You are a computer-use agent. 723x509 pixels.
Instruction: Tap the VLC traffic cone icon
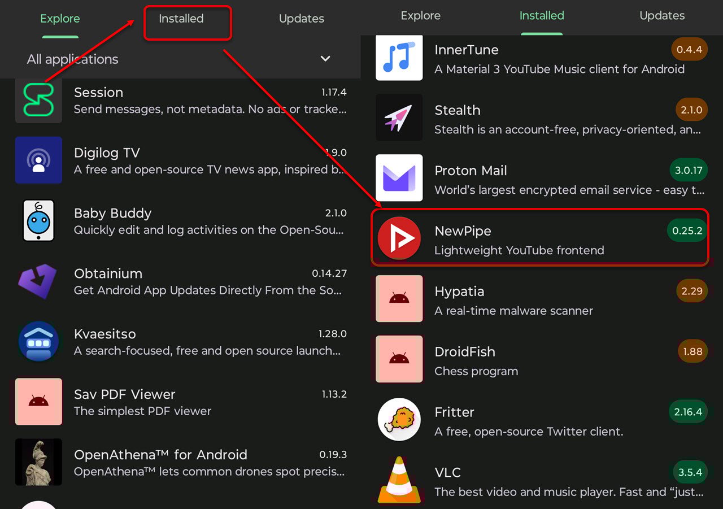point(399,480)
